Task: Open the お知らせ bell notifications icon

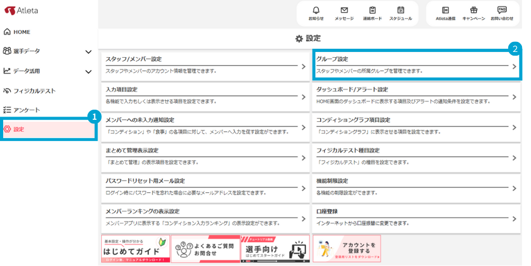Action: point(316,13)
